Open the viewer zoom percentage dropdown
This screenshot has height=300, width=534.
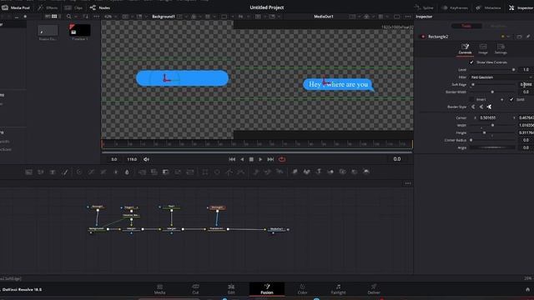(x=110, y=17)
